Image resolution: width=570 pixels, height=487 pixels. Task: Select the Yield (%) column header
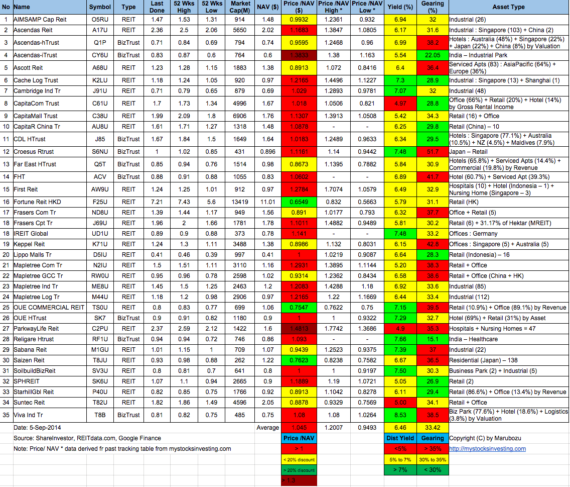400,7
